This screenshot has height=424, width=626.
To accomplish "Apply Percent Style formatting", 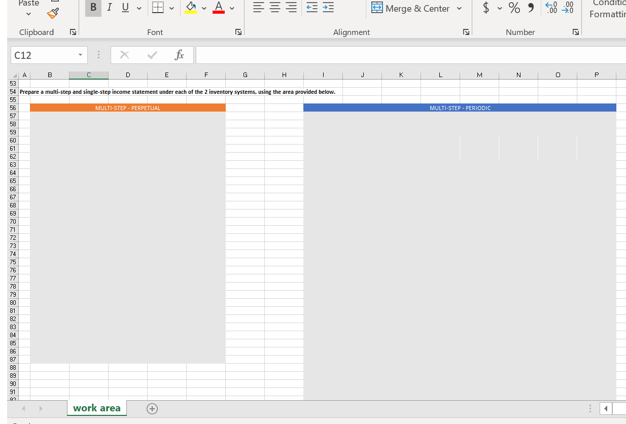I will pos(514,8).
